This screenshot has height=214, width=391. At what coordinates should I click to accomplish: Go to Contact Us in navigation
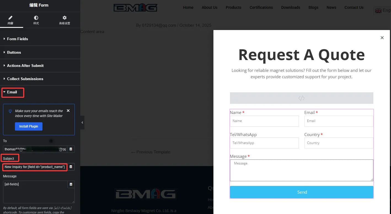point(354,7)
